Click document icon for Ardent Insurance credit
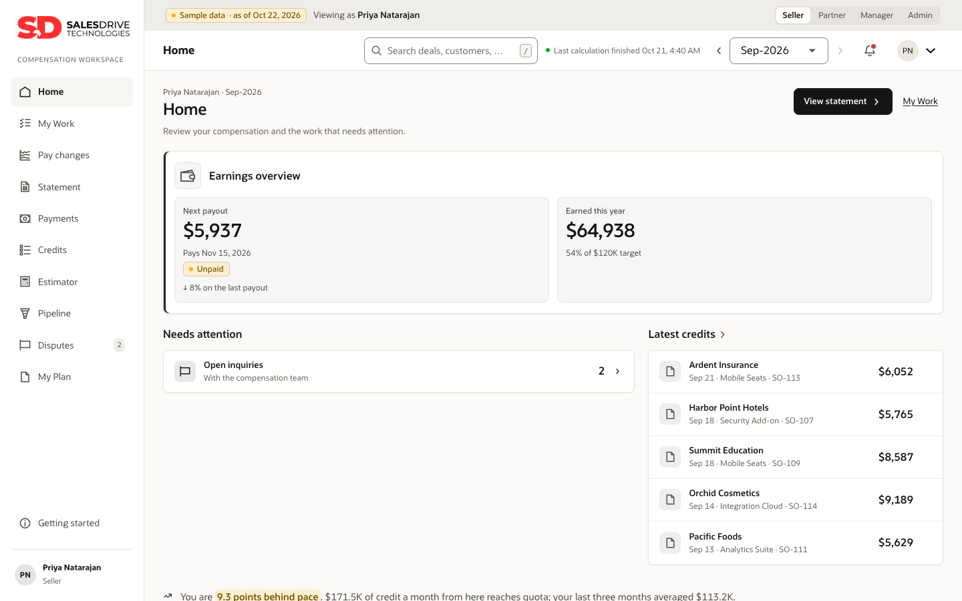Screen dimensions: 962x601 (x=670, y=371)
